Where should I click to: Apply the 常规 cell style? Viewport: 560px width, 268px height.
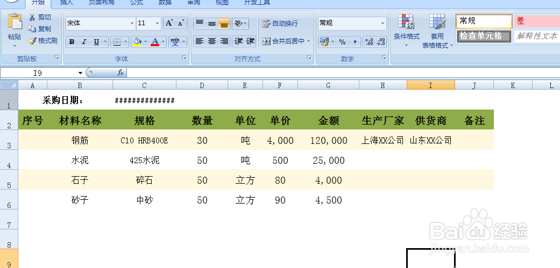click(x=484, y=21)
